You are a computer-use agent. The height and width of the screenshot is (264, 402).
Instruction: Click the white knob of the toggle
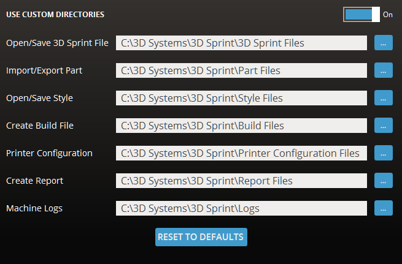click(376, 15)
